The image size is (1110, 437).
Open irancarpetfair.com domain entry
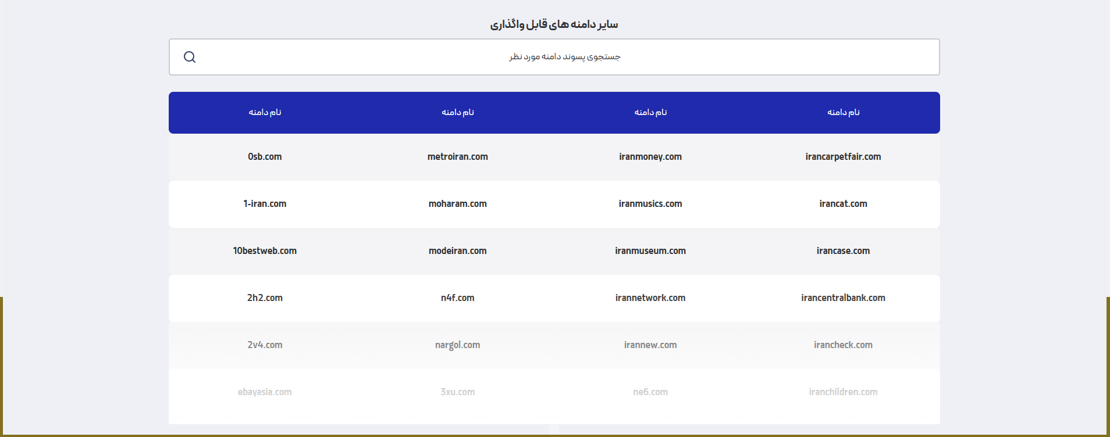click(843, 157)
